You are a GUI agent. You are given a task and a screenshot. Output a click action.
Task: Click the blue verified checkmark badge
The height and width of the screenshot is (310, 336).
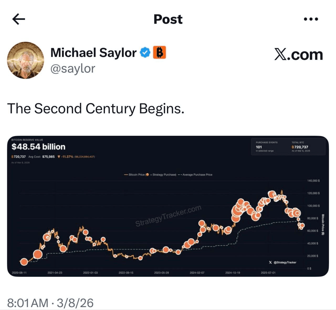[x=145, y=52]
